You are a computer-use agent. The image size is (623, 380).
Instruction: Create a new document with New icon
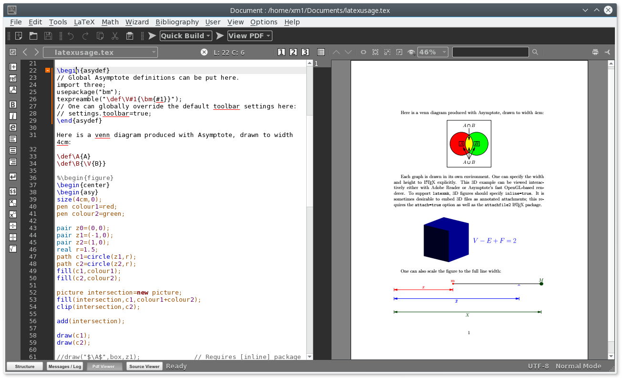pyautogui.click(x=19, y=36)
